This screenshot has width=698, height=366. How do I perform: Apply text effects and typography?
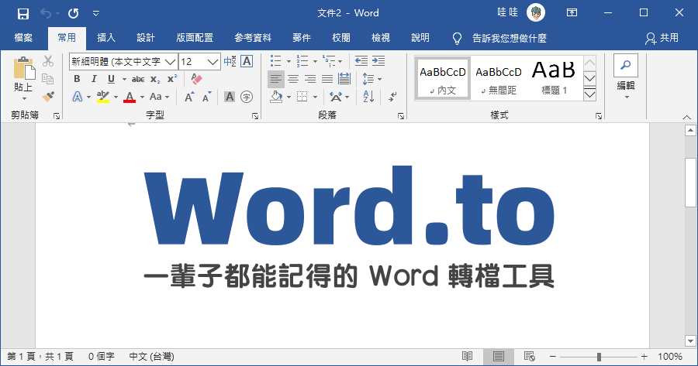[x=78, y=97]
